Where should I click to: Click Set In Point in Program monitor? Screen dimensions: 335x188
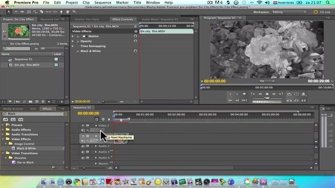point(230,94)
